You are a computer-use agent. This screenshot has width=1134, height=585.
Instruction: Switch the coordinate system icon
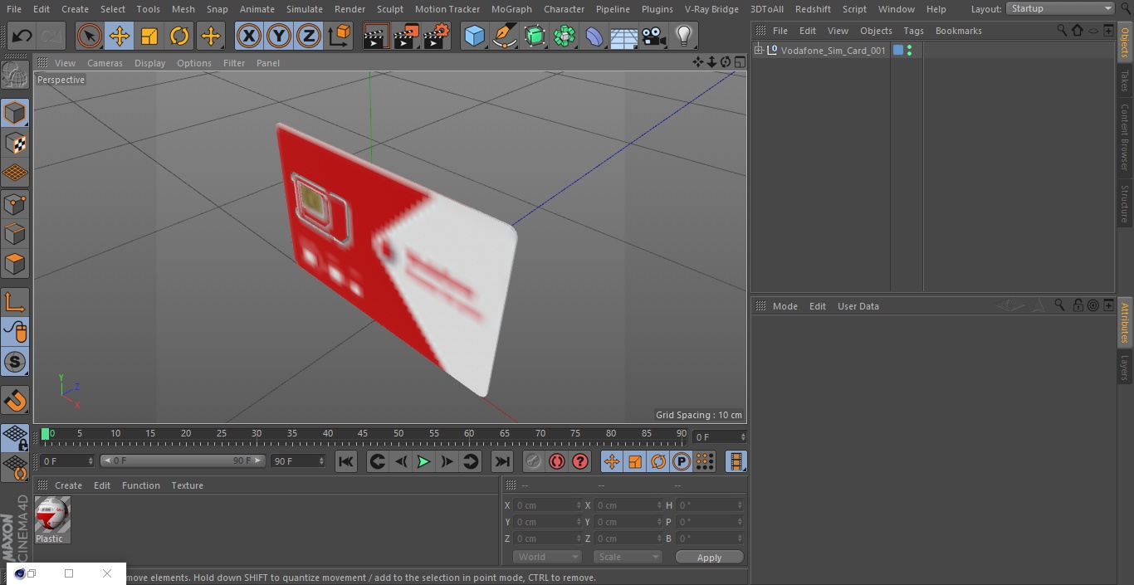coord(340,36)
